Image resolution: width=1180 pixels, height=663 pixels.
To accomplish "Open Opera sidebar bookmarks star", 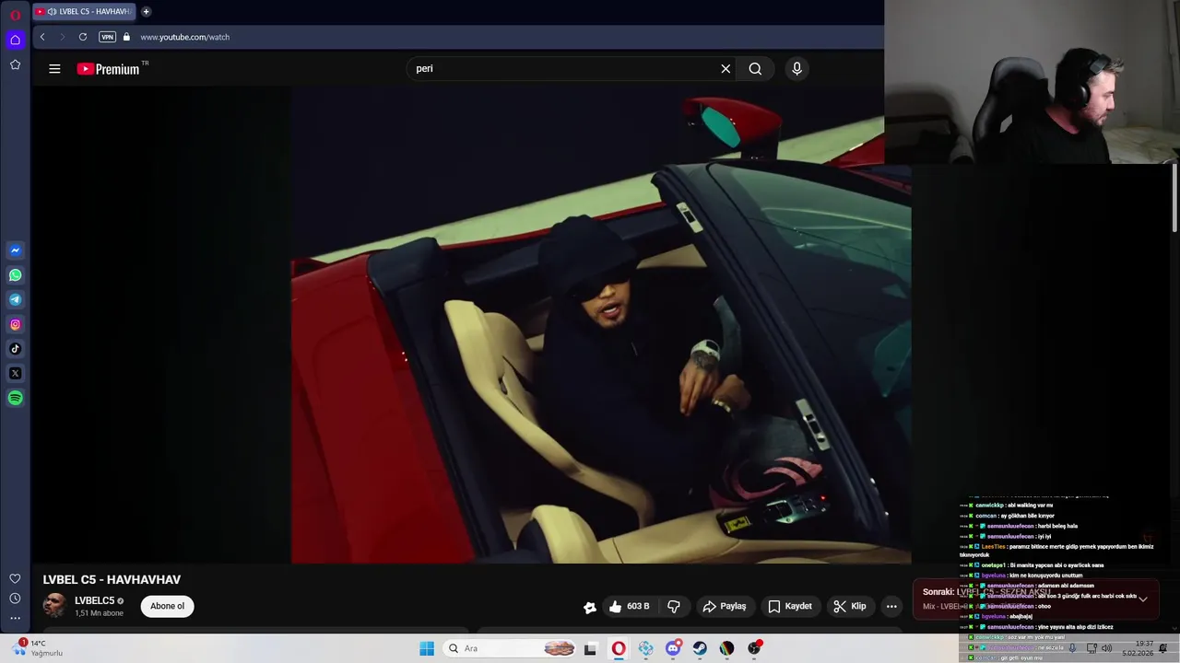I will click(15, 64).
